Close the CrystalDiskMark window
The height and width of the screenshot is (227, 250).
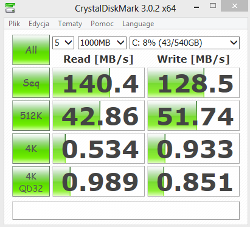point(235,6)
